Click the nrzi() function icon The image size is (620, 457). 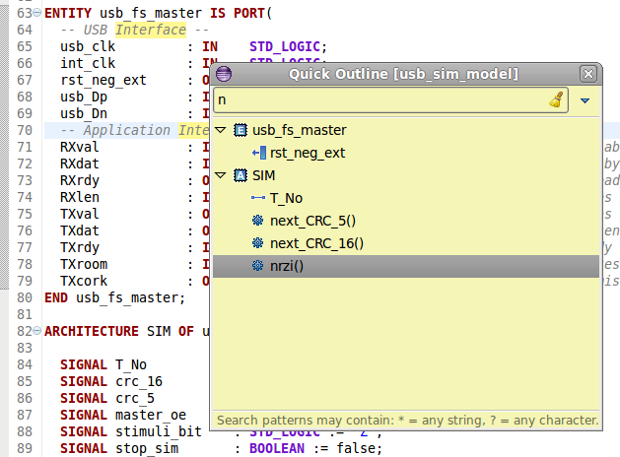coord(258,266)
